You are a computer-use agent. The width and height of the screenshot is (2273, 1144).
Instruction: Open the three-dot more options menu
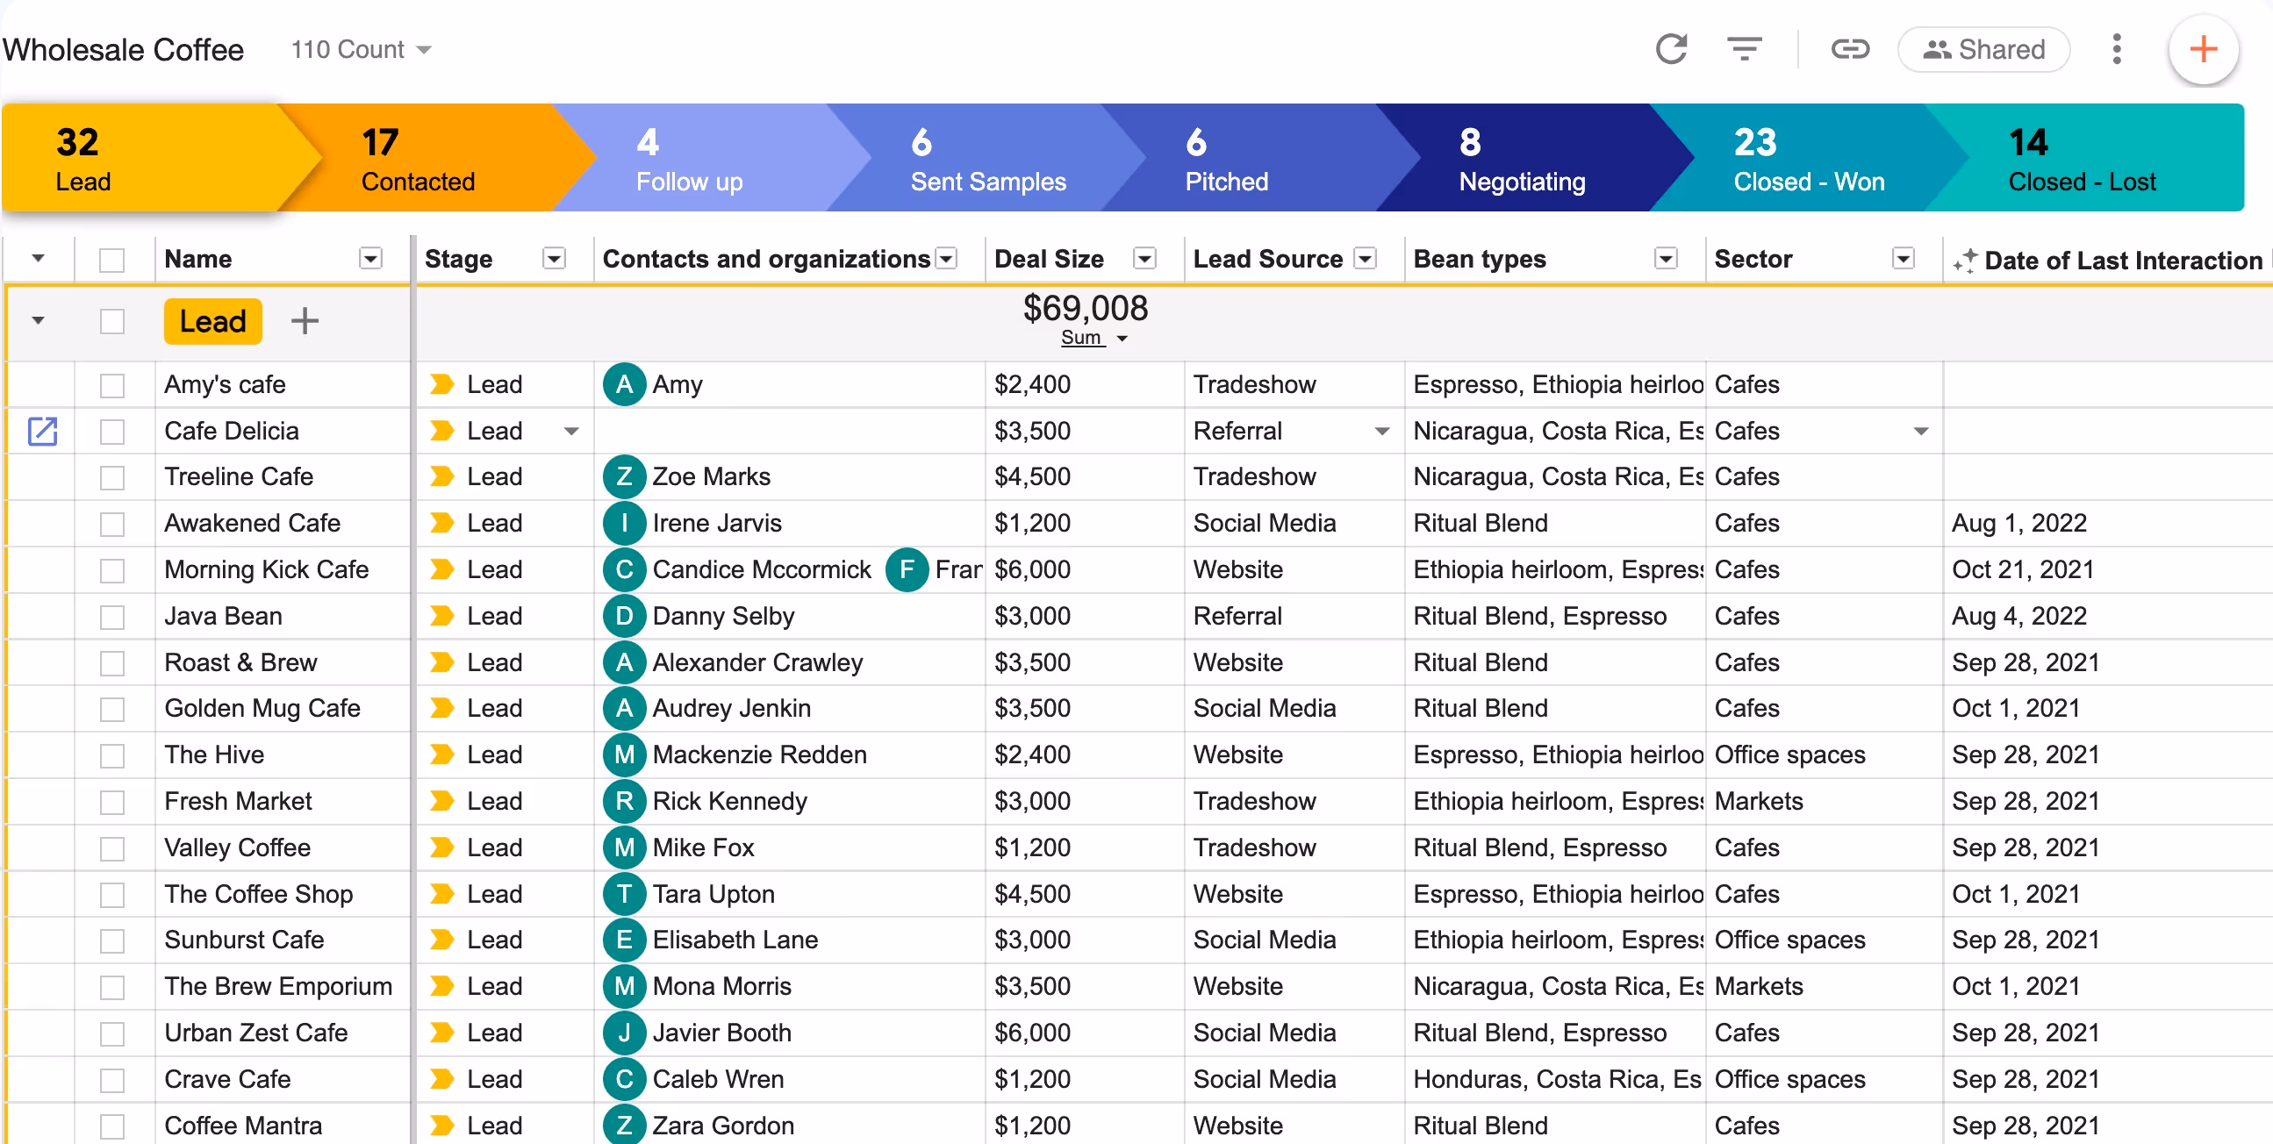2116,49
